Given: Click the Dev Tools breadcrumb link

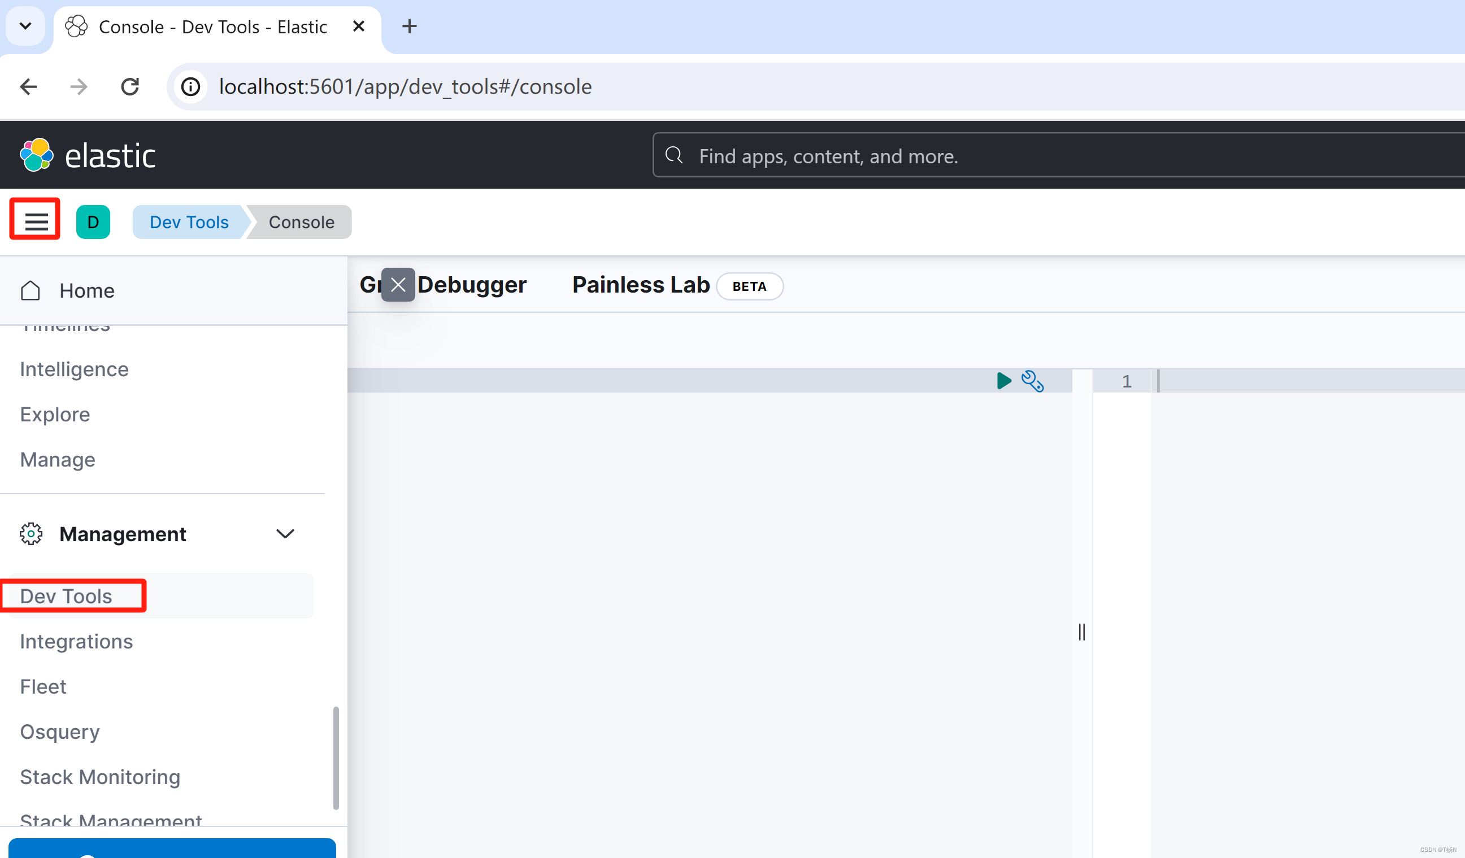Looking at the screenshot, I should pyautogui.click(x=188, y=221).
